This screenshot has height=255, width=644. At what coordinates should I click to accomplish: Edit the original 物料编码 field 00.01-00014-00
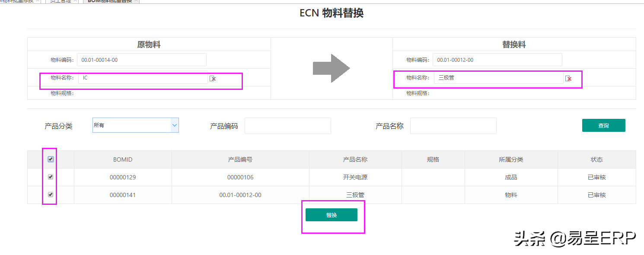click(x=142, y=60)
